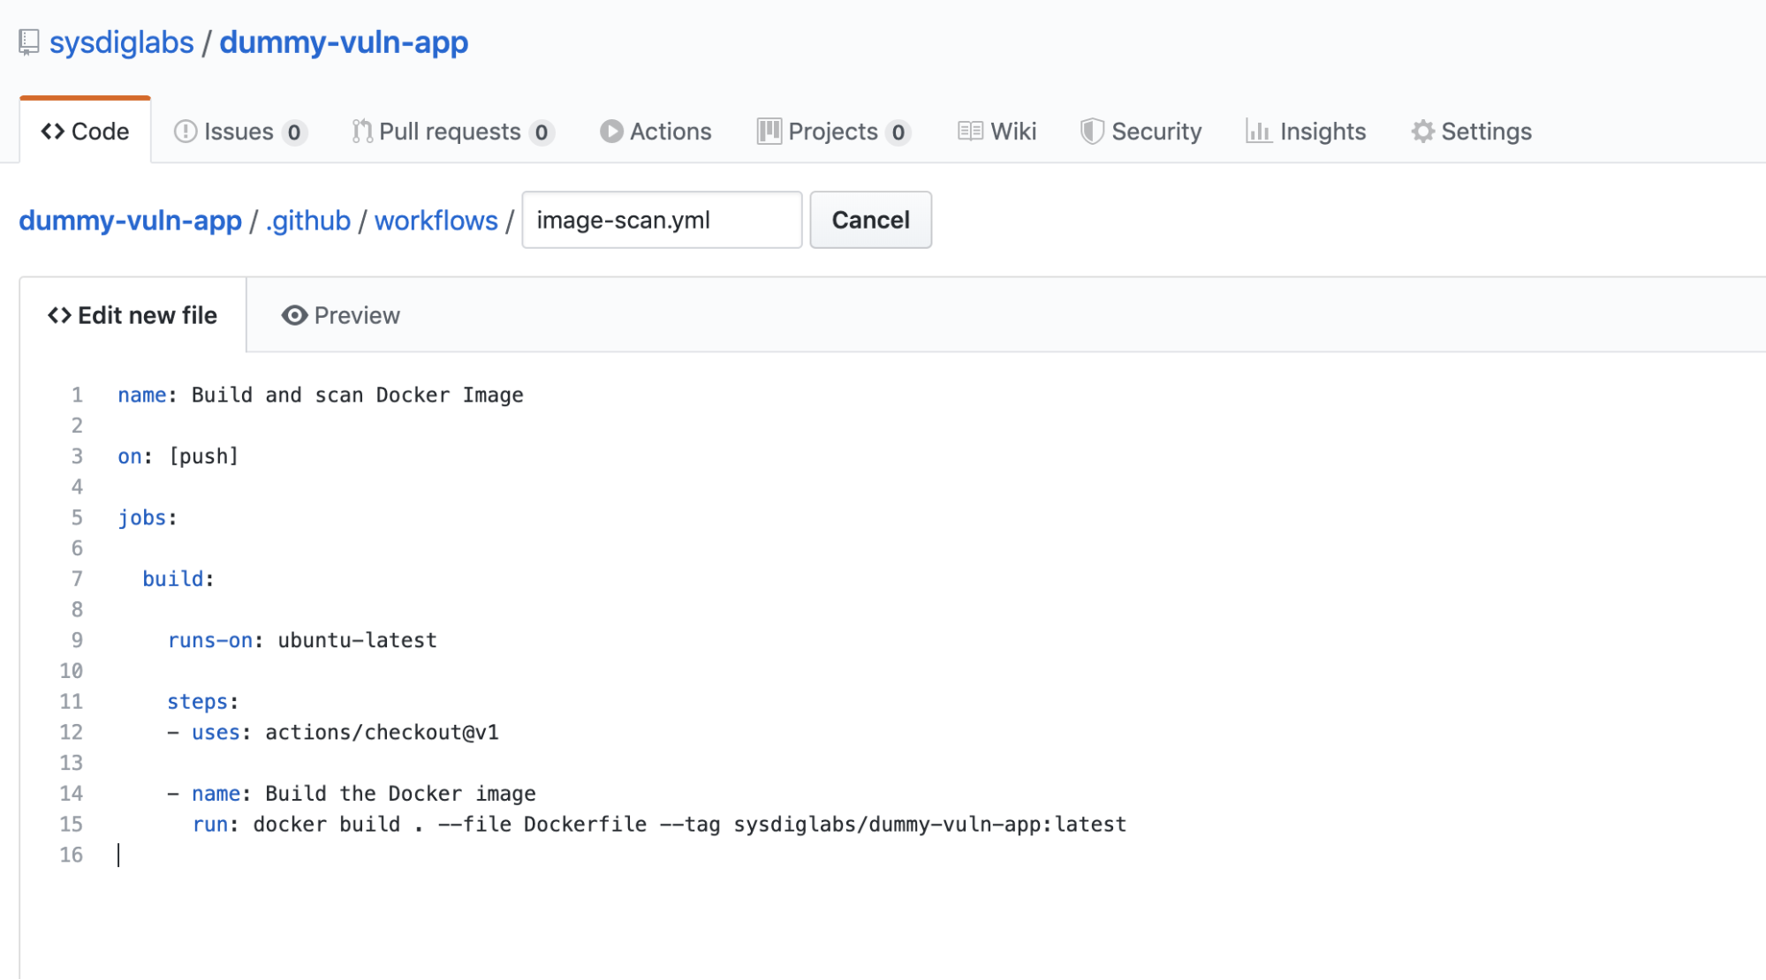
Task: Open the Issues tab
Action: point(240,132)
